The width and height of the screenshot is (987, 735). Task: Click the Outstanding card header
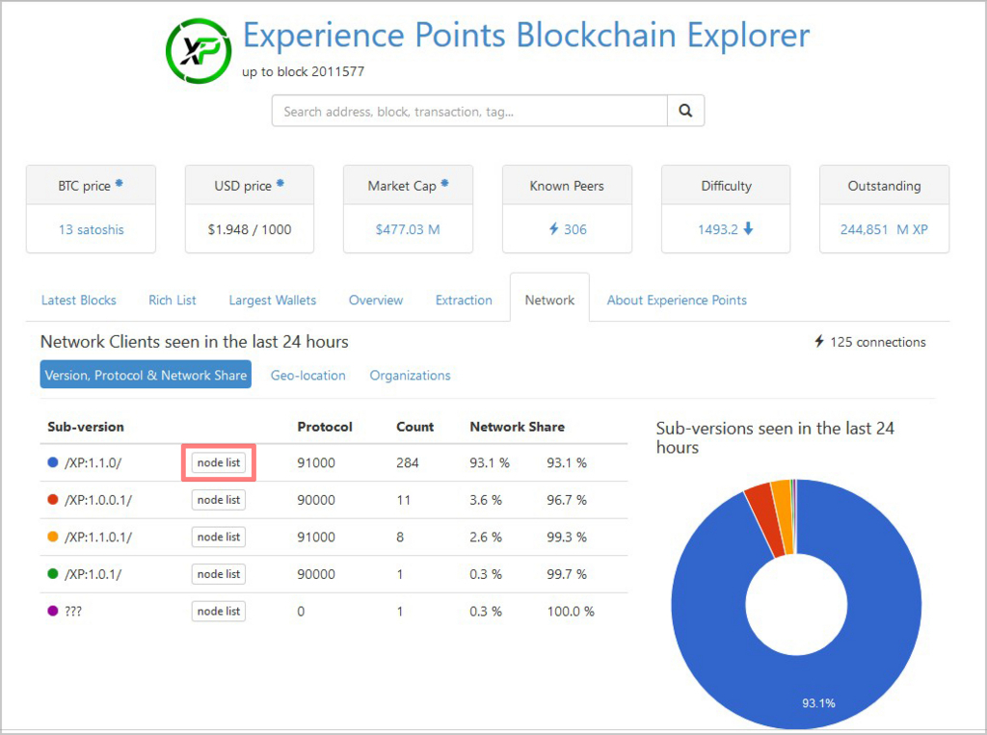click(884, 186)
